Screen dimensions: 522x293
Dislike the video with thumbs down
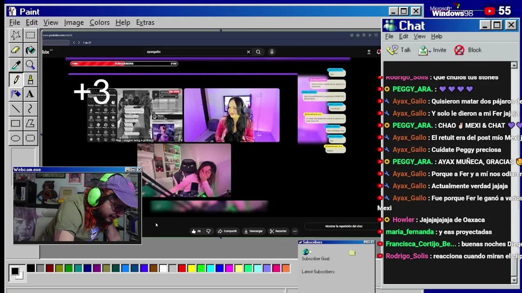coord(208,231)
